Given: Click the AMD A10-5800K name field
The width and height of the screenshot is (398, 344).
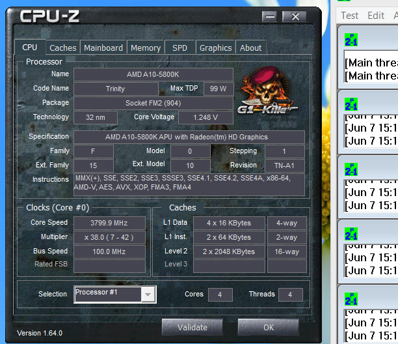Looking at the screenshot, I should click(x=153, y=74).
